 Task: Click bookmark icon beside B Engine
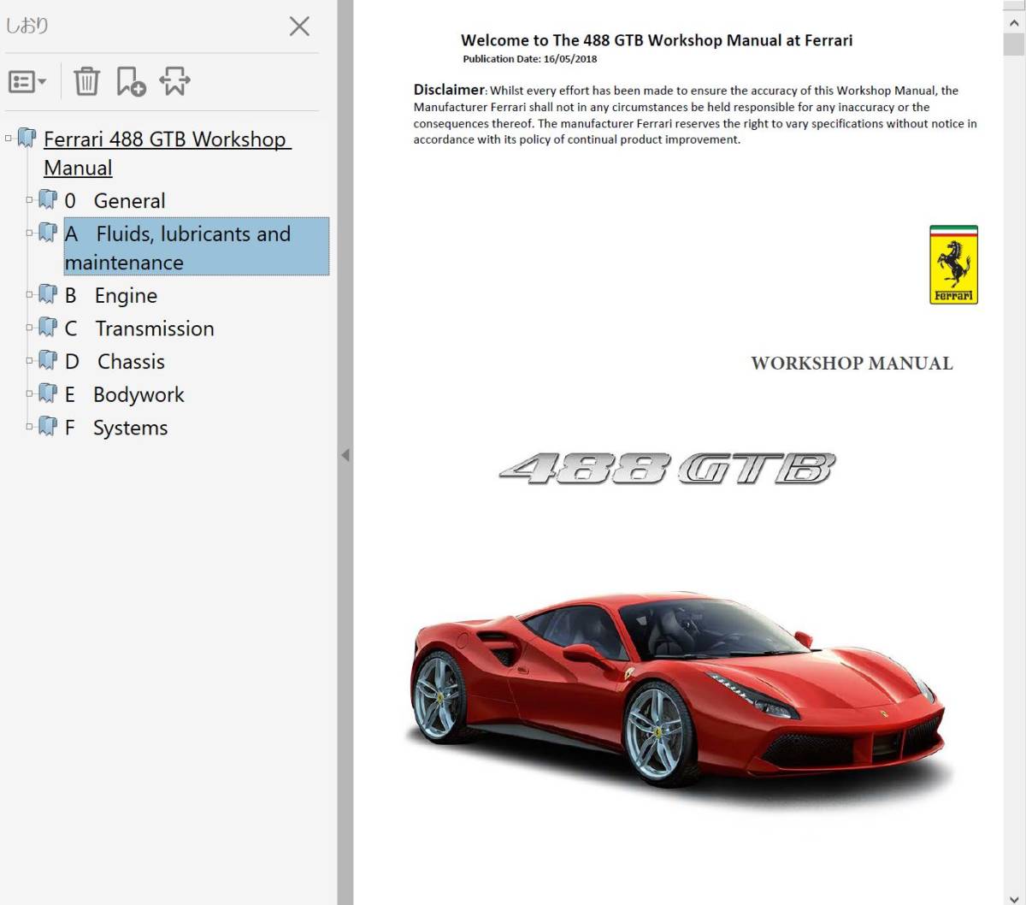pos(48,295)
